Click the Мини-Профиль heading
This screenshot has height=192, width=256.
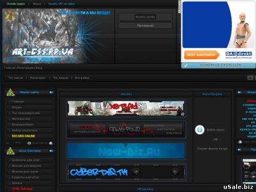tap(212, 94)
